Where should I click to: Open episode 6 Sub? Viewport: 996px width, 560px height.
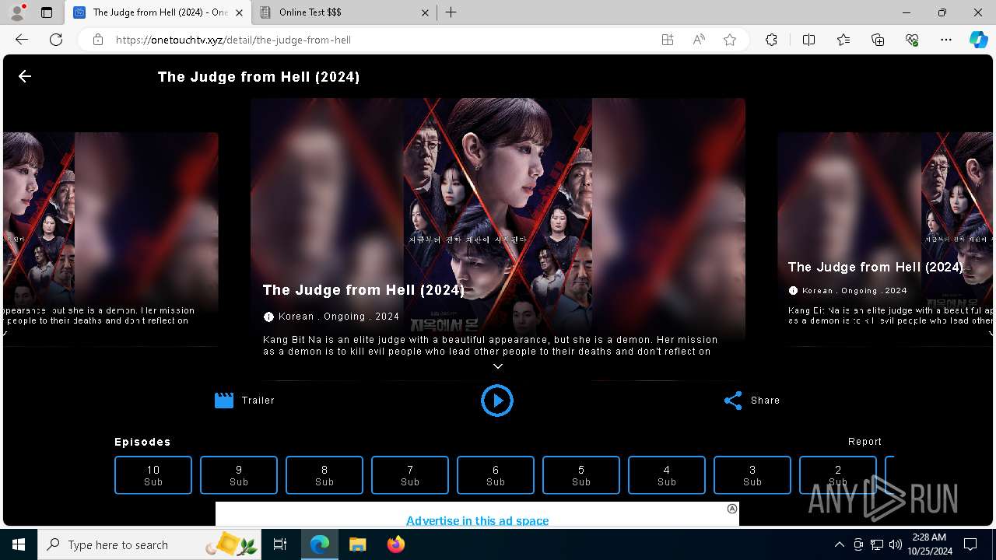pyautogui.click(x=496, y=475)
